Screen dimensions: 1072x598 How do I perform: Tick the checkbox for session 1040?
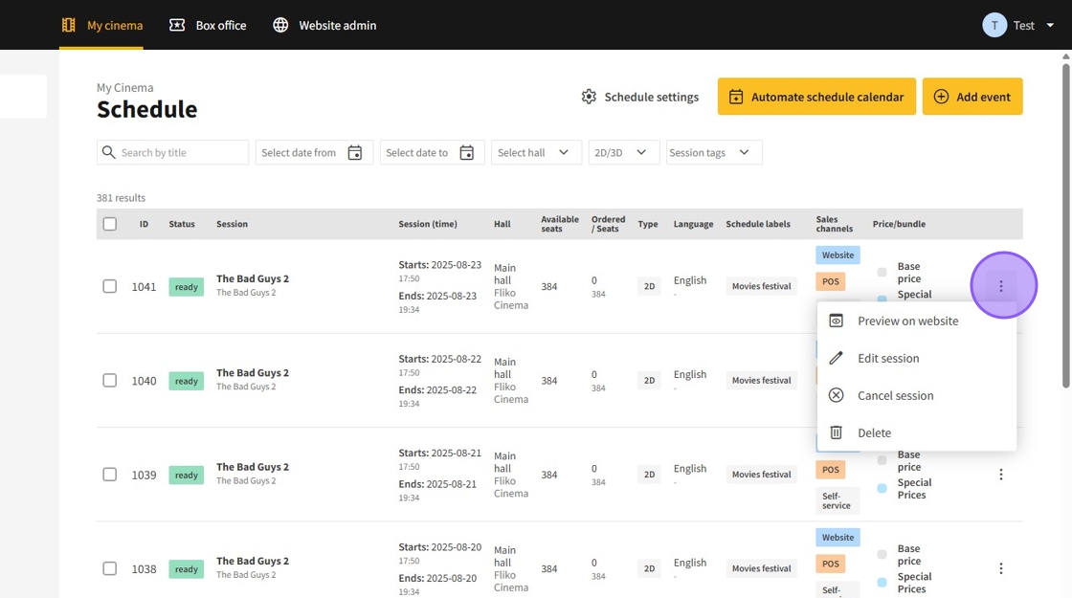110,380
